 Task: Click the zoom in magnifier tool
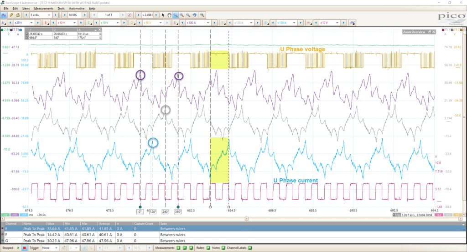(182, 15)
